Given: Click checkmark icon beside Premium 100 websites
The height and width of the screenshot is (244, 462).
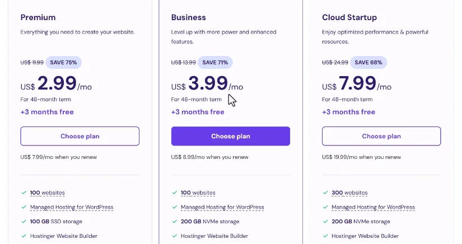Looking at the screenshot, I should pos(24,193).
